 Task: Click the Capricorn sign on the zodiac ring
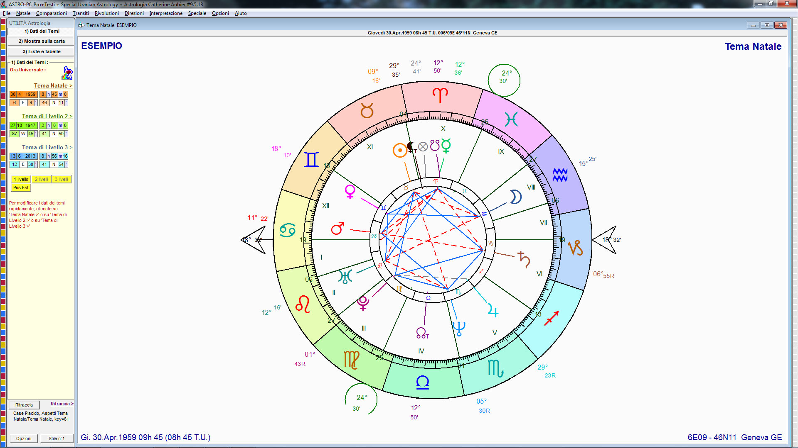coord(576,248)
